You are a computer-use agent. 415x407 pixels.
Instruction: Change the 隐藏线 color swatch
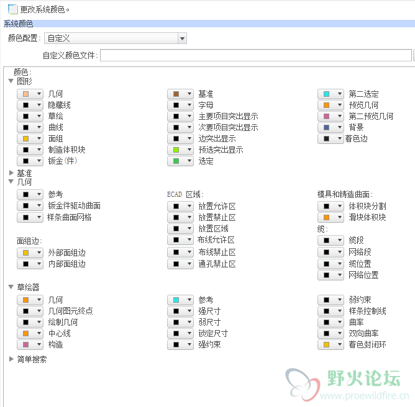click(30, 105)
